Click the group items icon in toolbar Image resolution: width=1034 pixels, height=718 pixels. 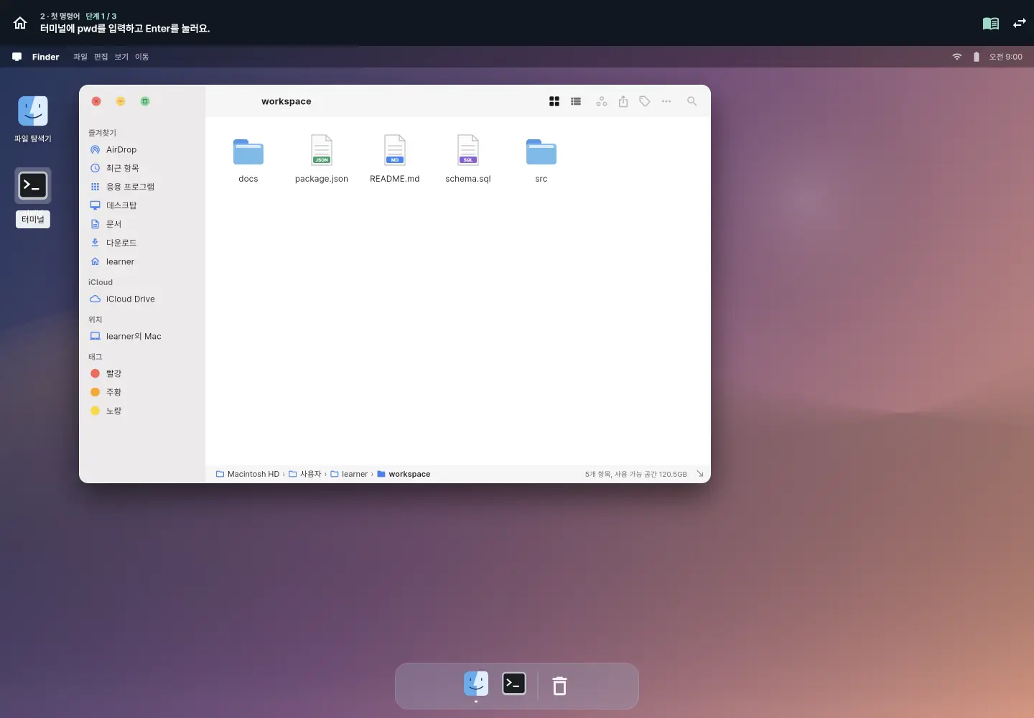pyautogui.click(x=602, y=101)
